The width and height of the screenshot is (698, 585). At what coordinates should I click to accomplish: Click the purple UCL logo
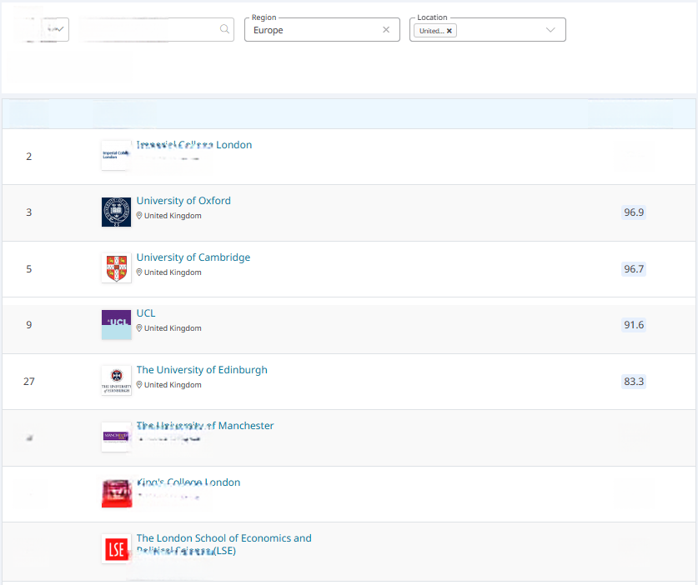[116, 325]
